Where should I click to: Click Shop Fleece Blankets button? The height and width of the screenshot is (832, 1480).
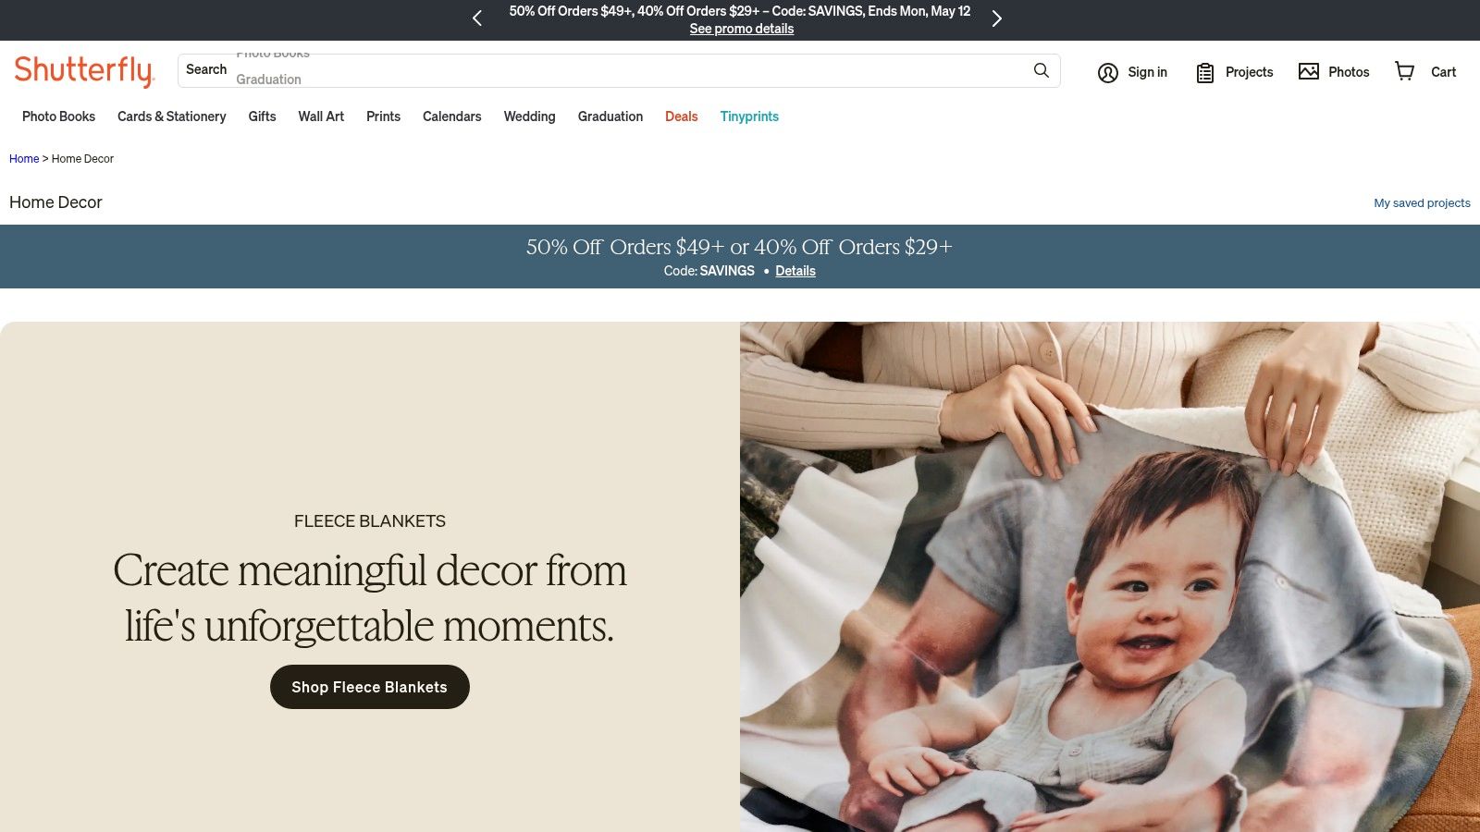370,687
